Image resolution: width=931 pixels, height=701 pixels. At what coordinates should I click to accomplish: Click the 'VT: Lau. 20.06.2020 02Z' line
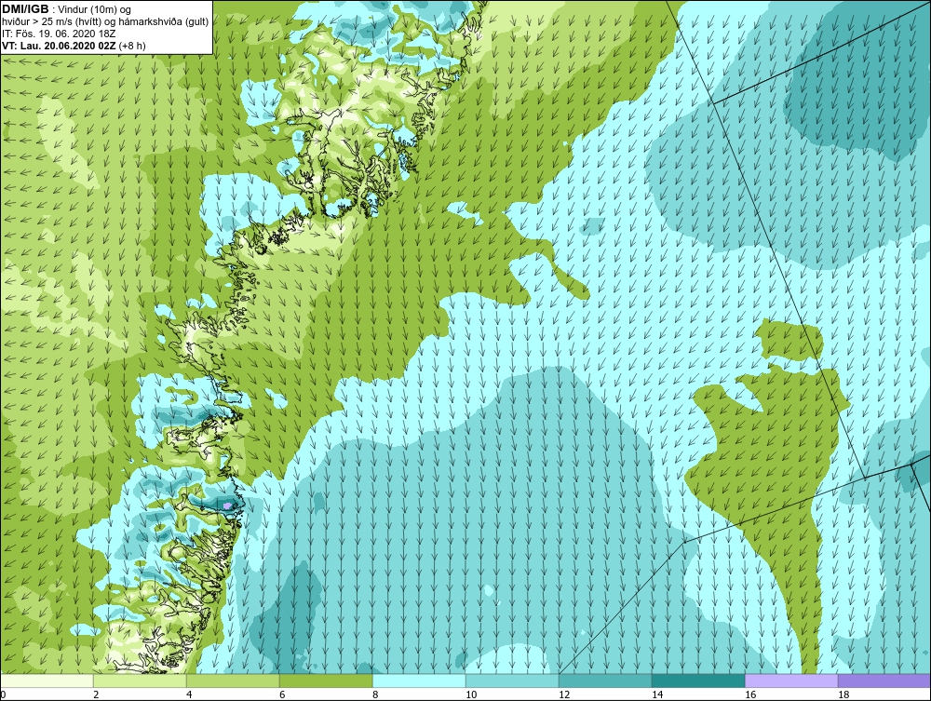click(60, 45)
